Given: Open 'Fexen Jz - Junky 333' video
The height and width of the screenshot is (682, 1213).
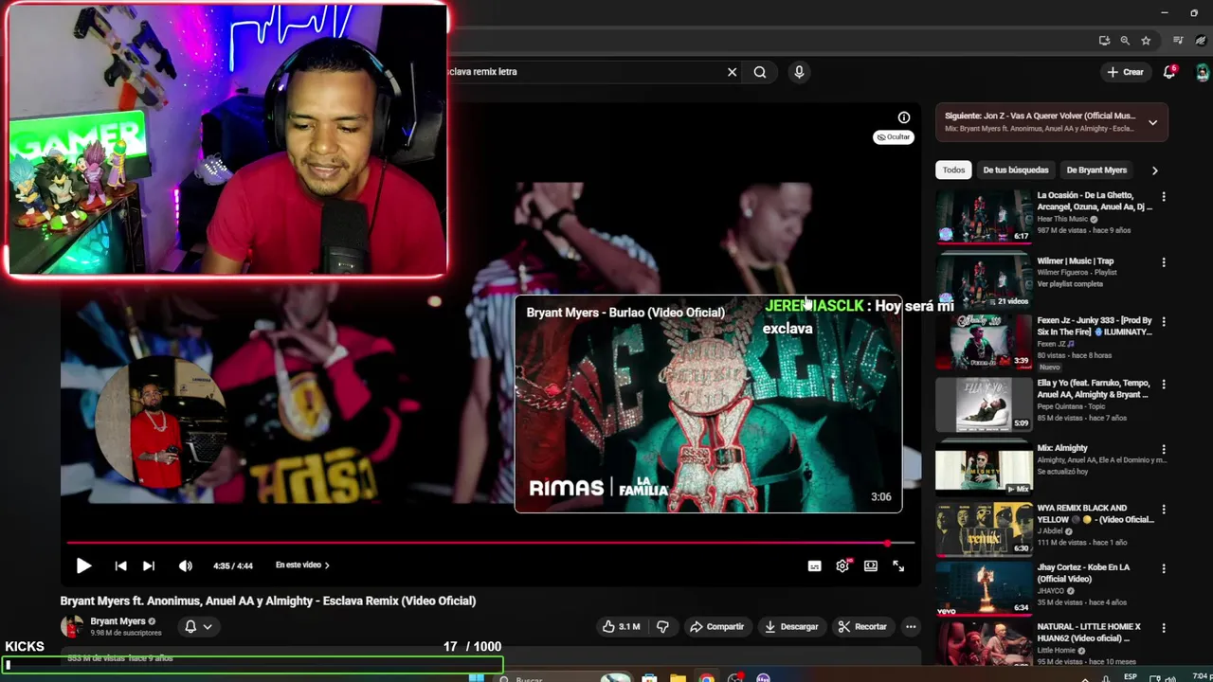Looking at the screenshot, I should tap(984, 342).
